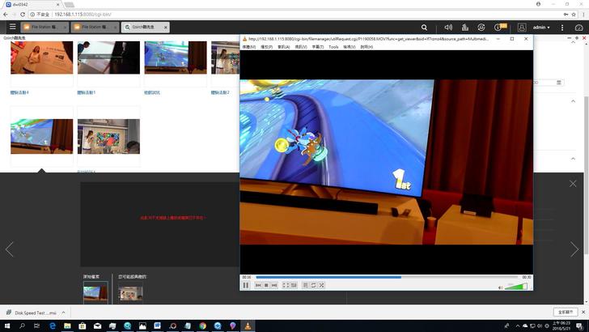Screen dimensions: 589x332
Task: Collapse the second chevron in right panel
Action: [573, 101]
